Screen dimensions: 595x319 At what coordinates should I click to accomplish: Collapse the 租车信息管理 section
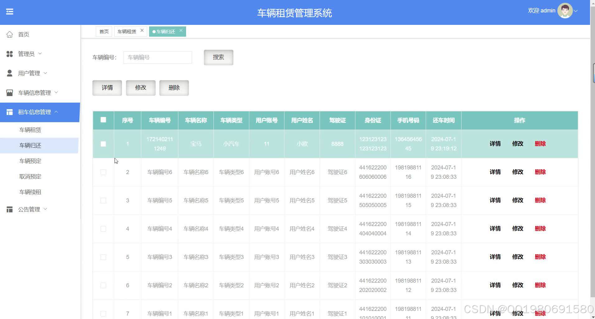tap(57, 112)
